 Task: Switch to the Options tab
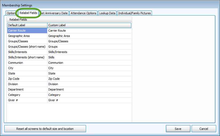pyautogui.click(x=11, y=13)
